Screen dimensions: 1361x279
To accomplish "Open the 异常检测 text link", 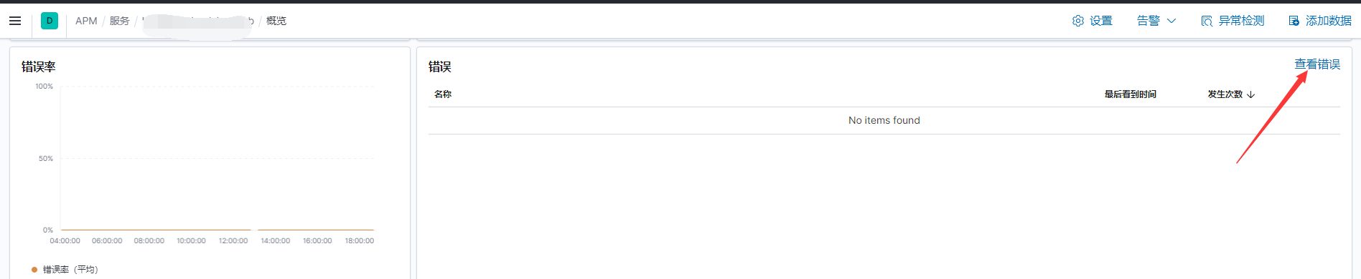I will [x=1242, y=21].
